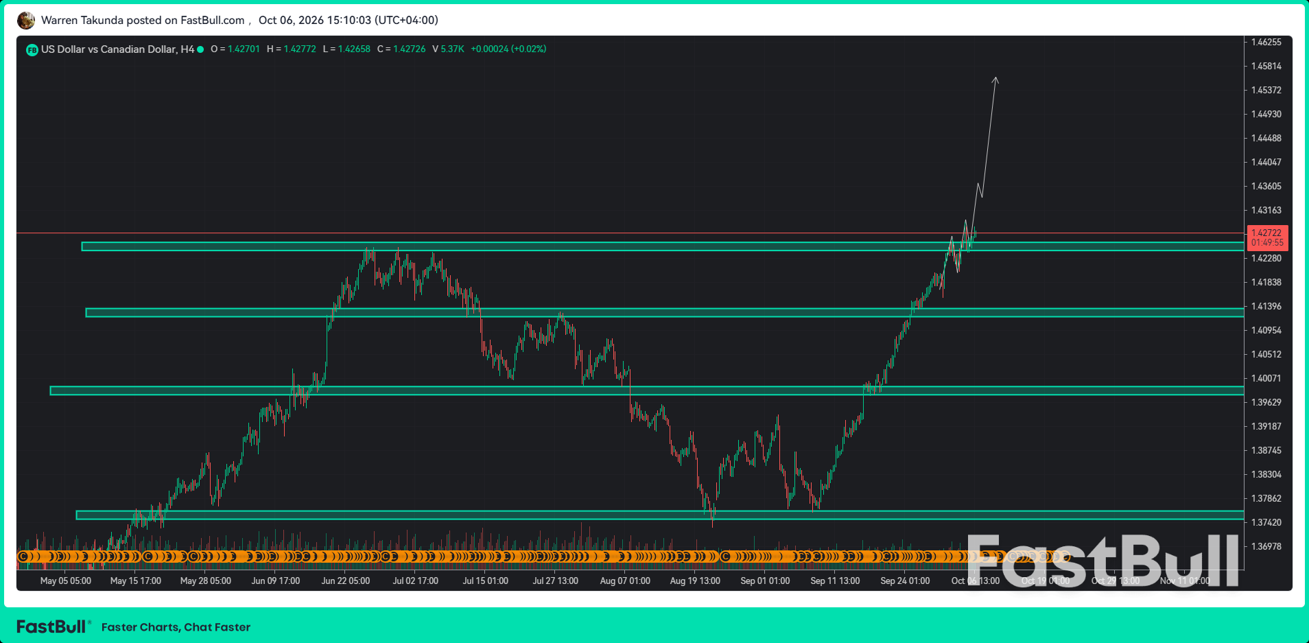Open the poster name Warren Takunda
Viewport: 1309px width, 643px height.
coord(82,20)
